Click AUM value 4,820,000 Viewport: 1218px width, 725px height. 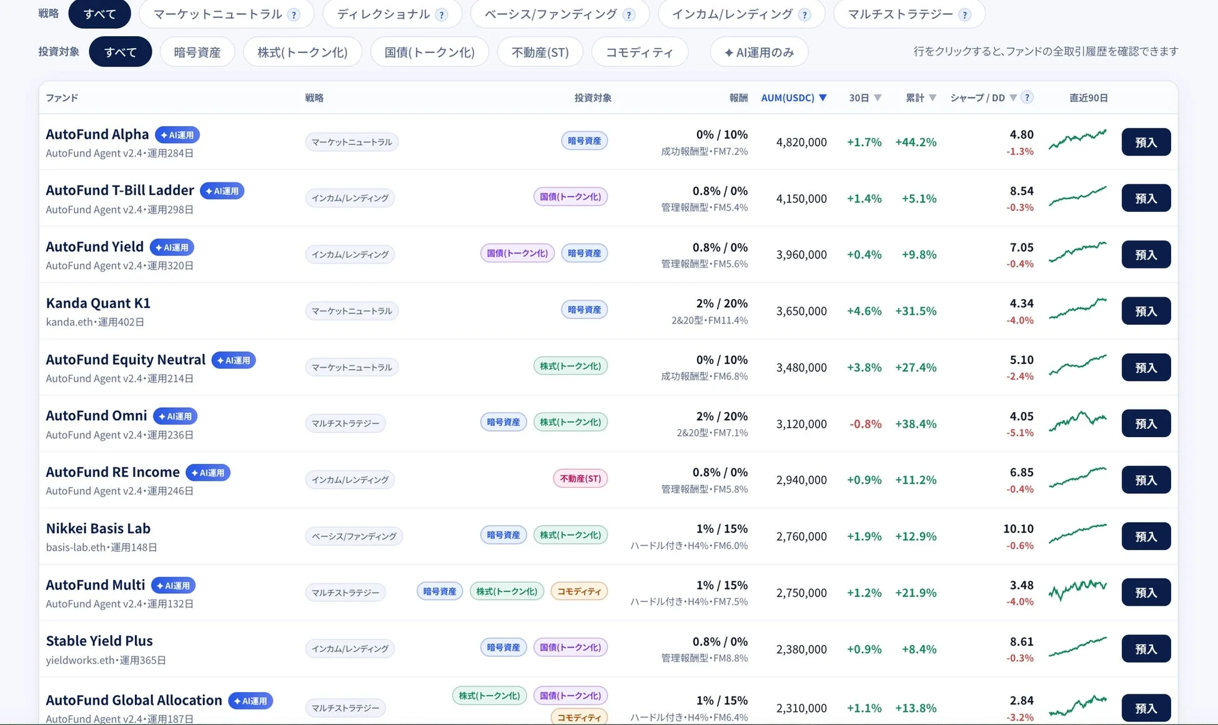[801, 142]
